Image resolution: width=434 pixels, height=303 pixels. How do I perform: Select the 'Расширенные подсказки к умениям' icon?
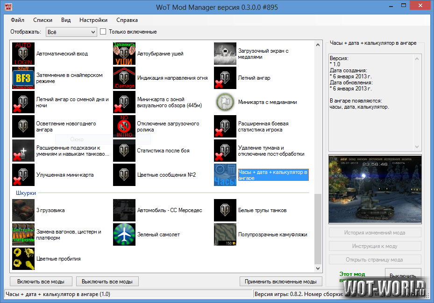tap(23, 151)
